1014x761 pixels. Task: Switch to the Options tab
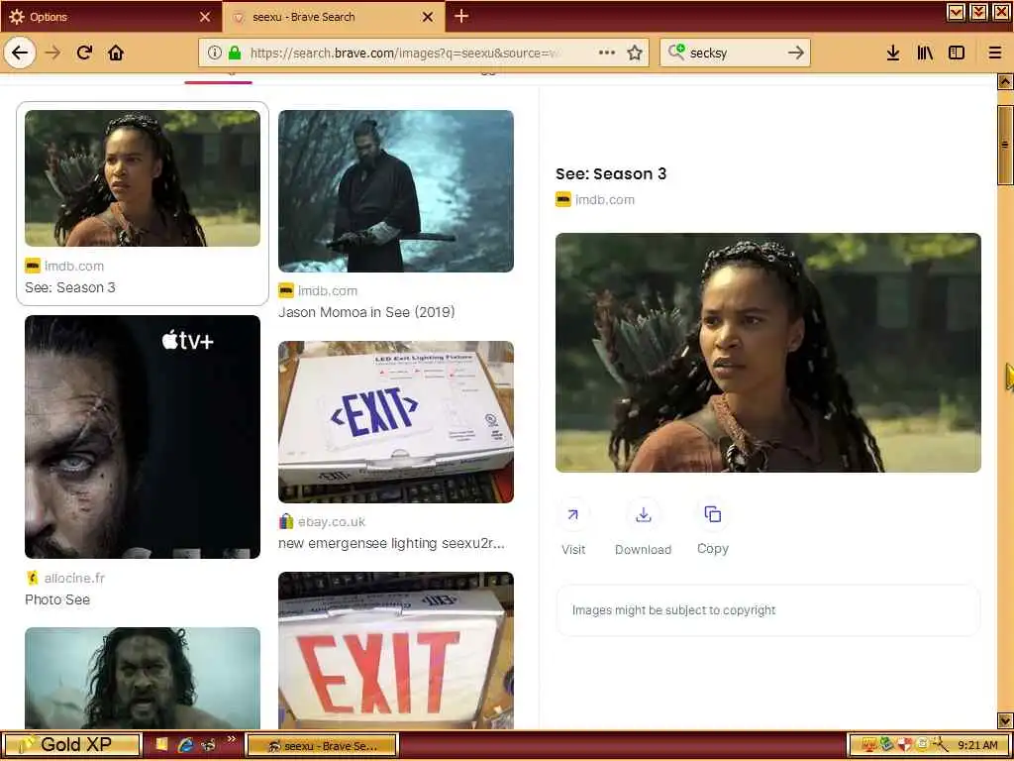[x=111, y=17]
